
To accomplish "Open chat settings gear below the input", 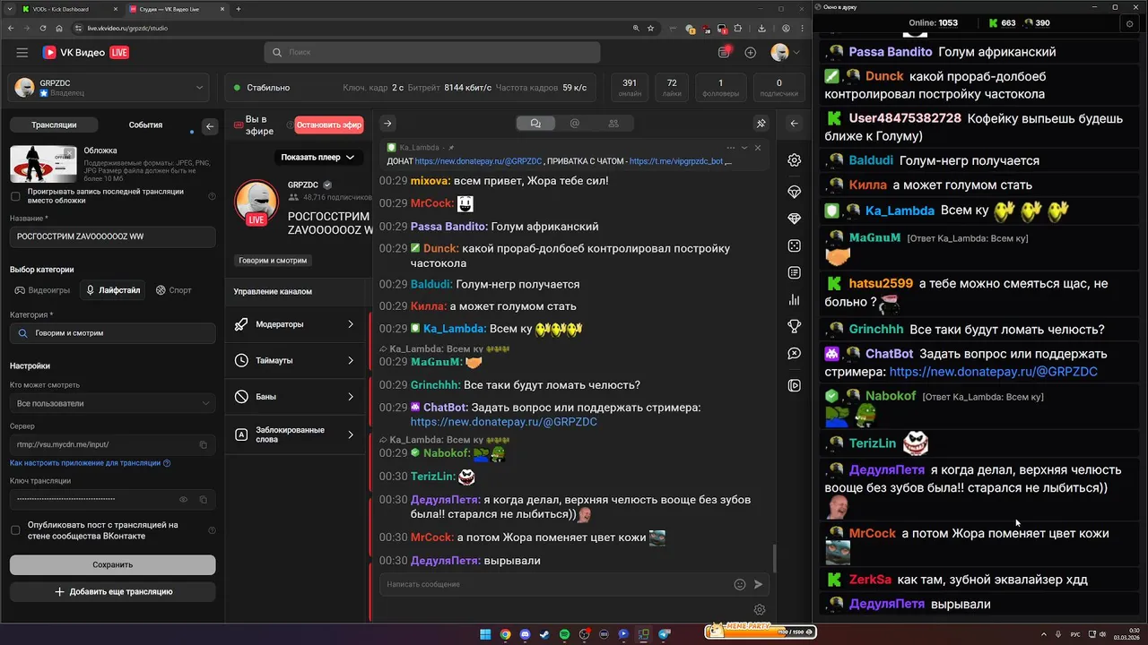I will point(760,610).
